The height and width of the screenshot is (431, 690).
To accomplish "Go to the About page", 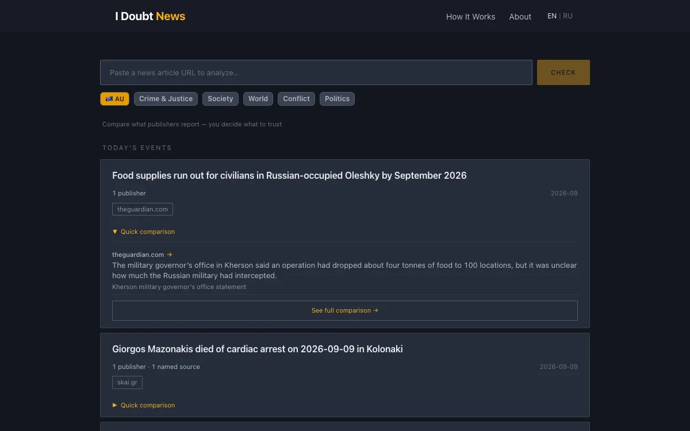I will [x=520, y=17].
